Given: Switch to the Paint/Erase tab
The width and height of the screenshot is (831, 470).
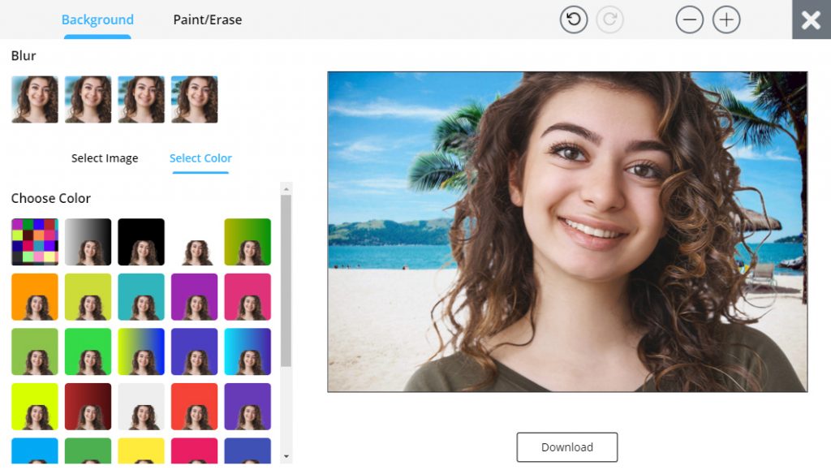Looking at the screenshot, I should [207, 19].
